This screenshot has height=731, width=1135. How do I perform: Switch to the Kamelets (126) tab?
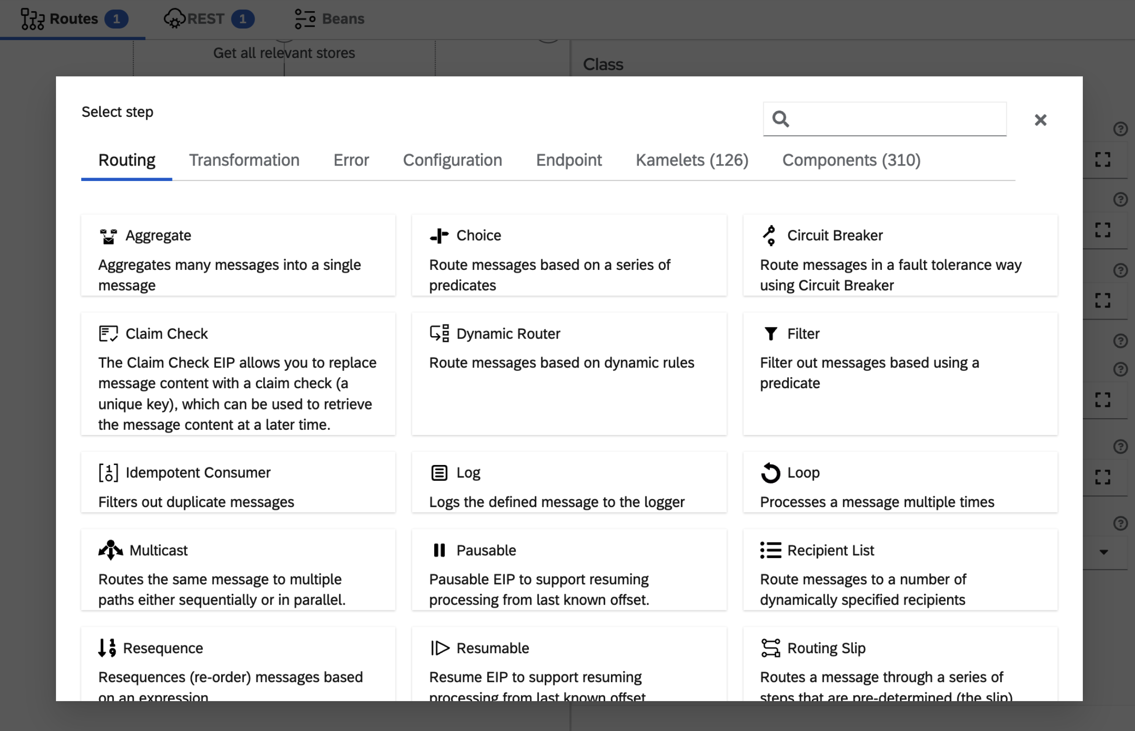(x=692, y=160)
